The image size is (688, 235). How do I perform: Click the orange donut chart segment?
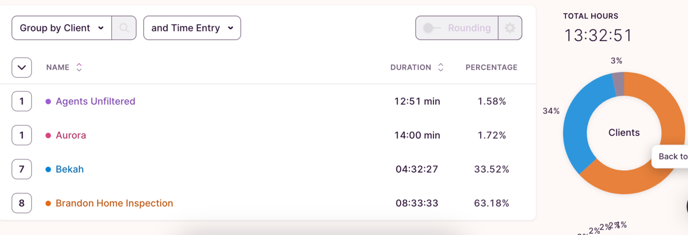pos(627,184)
